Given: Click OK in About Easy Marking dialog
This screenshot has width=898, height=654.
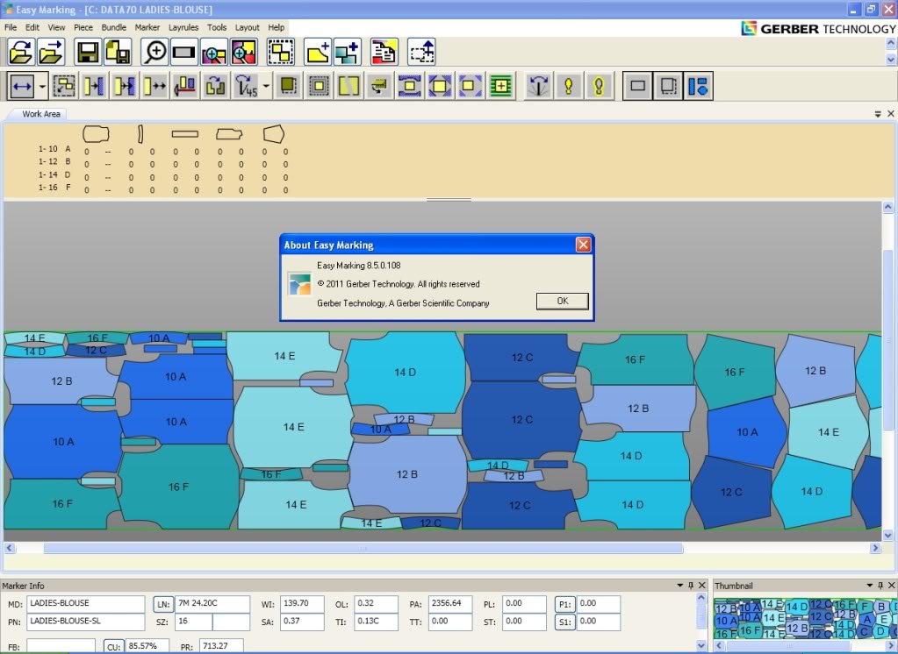Looking at the screenshot, I should click(563, 301).
